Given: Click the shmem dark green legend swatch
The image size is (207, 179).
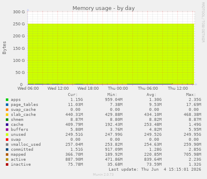Looking at the screenshot, I should click(7, 120).
